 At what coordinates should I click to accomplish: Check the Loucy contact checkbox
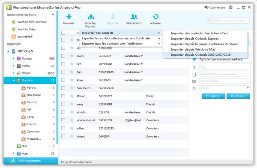tap(63, 56)
